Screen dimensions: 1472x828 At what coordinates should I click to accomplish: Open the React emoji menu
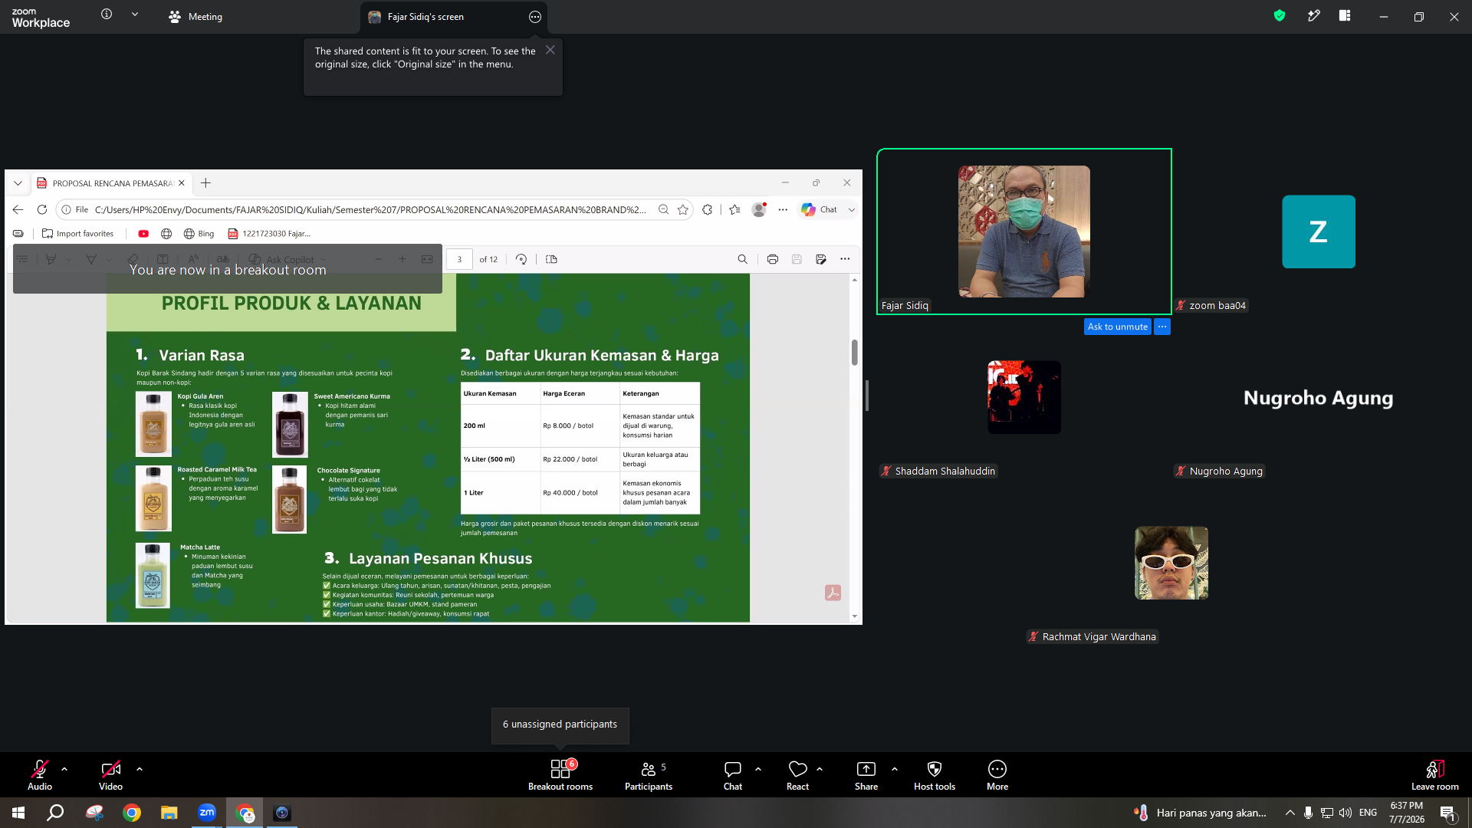(797, 775)
